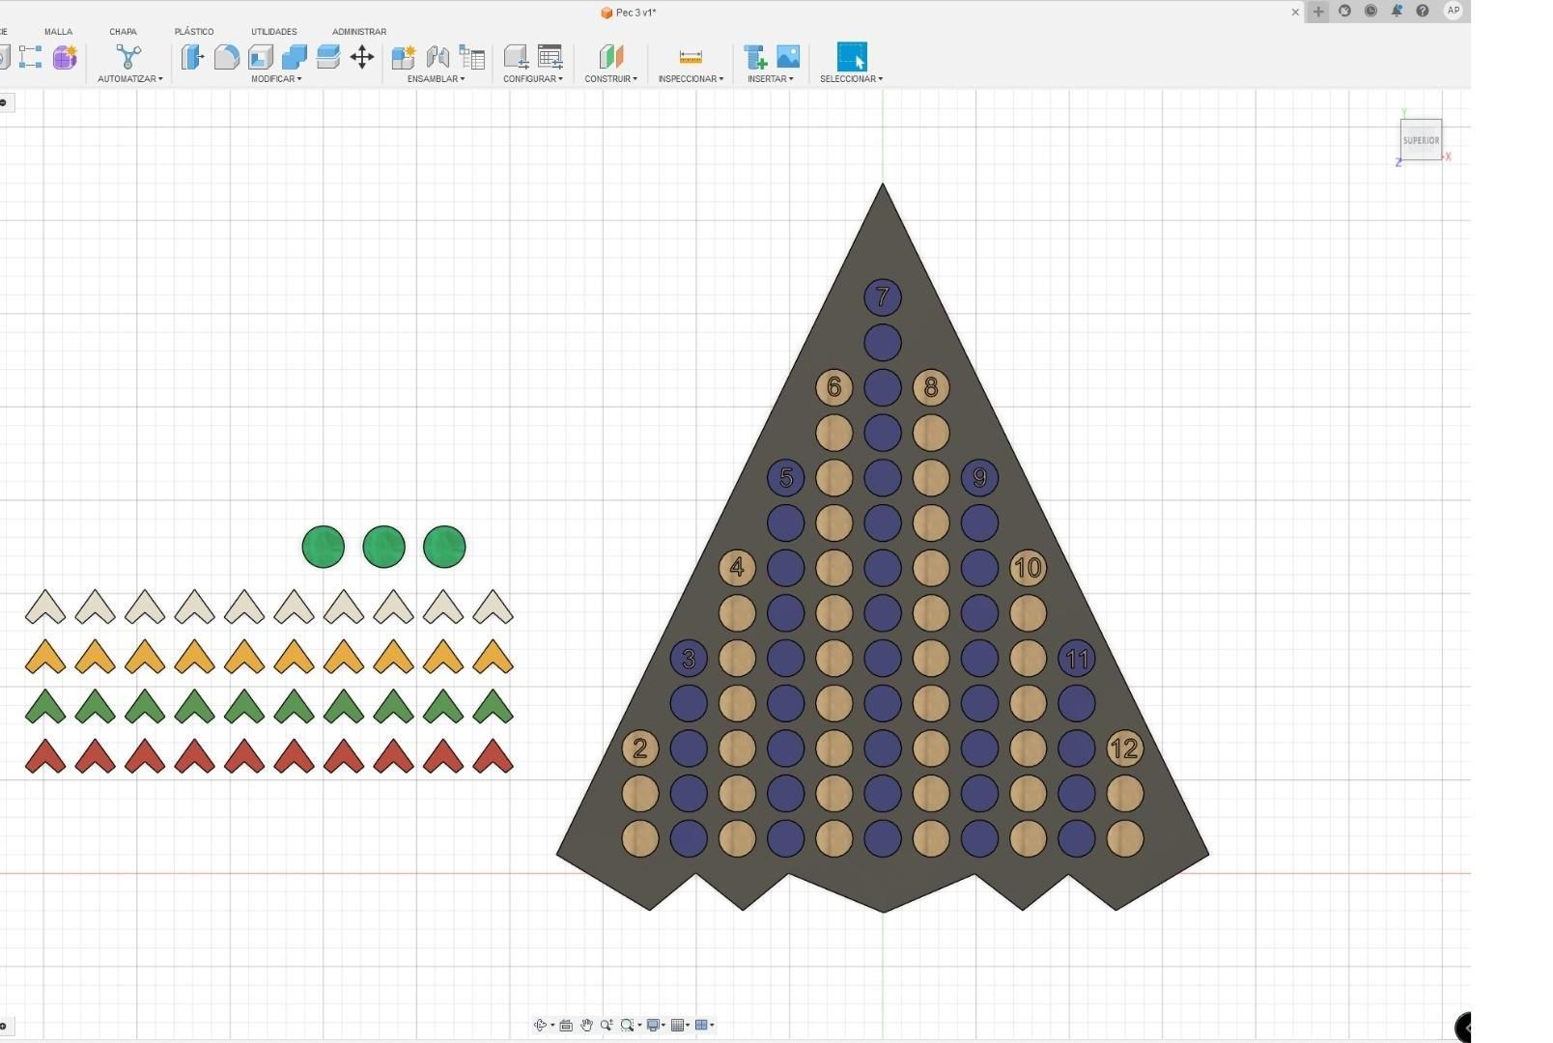Expand the INSPECCIONAR dropdown
The width and height of the screenshot is (1553, 1043).
tap(691, 79)
